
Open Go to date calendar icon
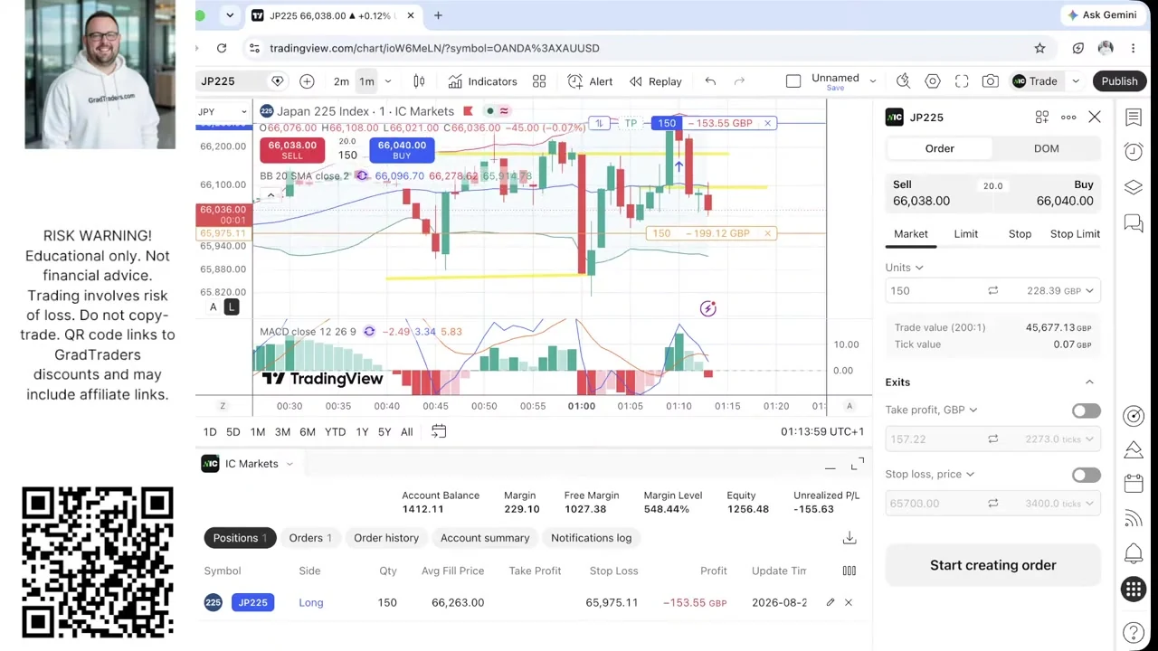pyautogui.click(x=439, y=431)
